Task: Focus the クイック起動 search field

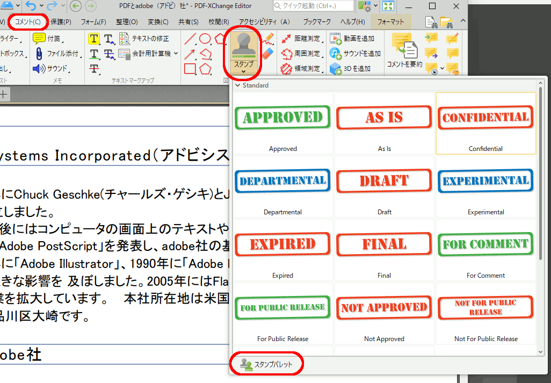Action: pyautogui.click(x=313, y=5)
